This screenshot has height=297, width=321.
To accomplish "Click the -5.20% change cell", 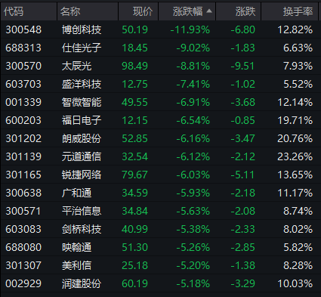I will click(193, 265).
